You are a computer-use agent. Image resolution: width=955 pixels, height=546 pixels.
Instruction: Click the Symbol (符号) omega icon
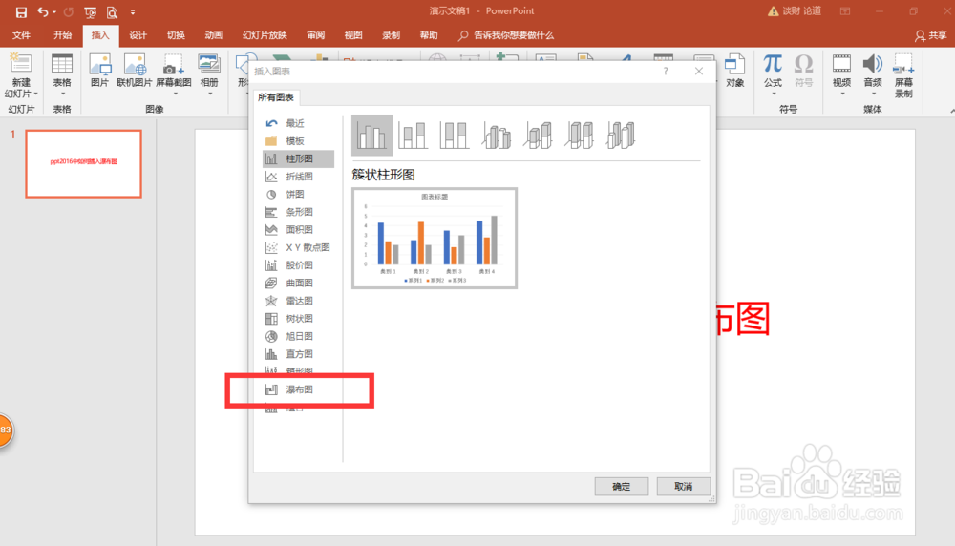tap(804, 64)
